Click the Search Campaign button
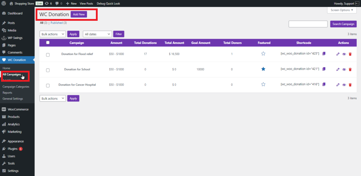This screenshot has width=361, height=176. click(x=343, y=24)
